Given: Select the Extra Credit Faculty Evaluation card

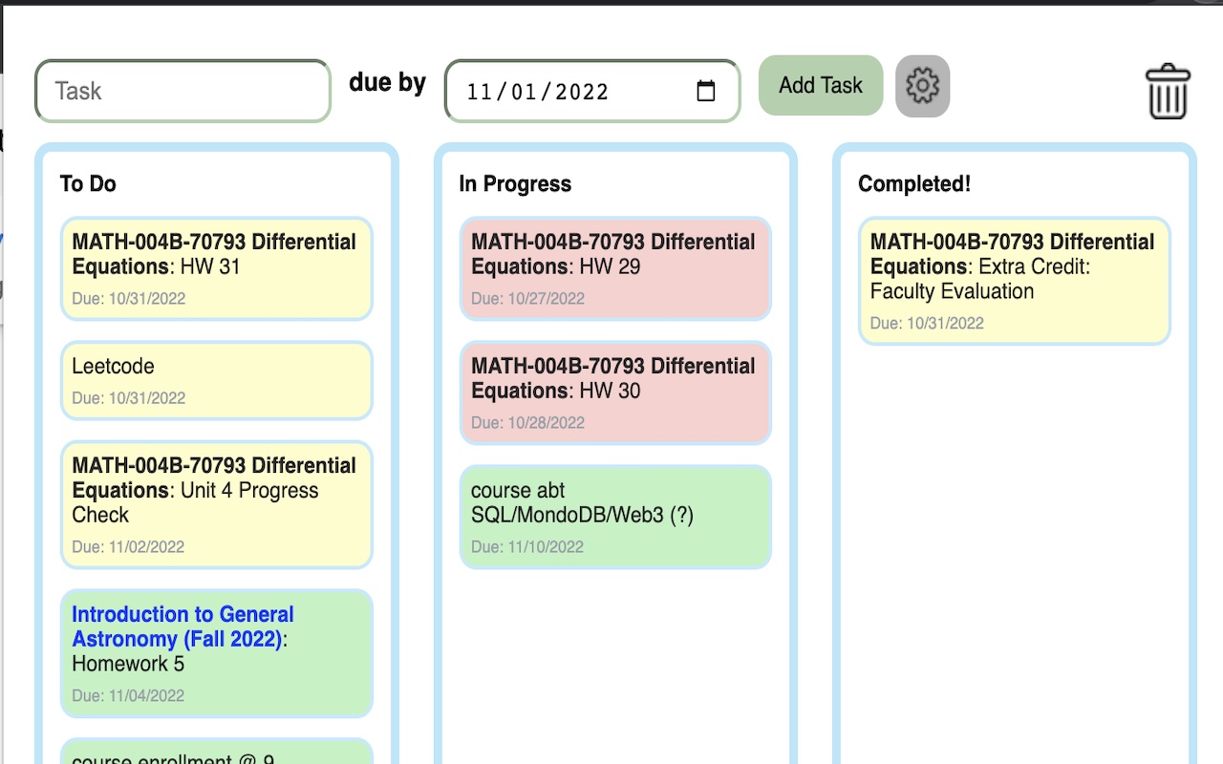Looking at the screenshot, I should coord(1014,280).
